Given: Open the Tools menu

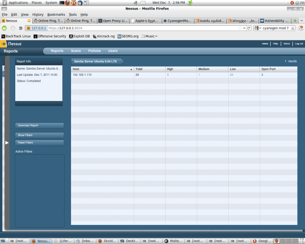Looking at the screenshot, I should 73,14.
